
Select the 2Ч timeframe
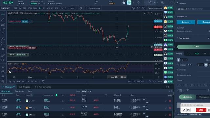[x=44, y=8]
